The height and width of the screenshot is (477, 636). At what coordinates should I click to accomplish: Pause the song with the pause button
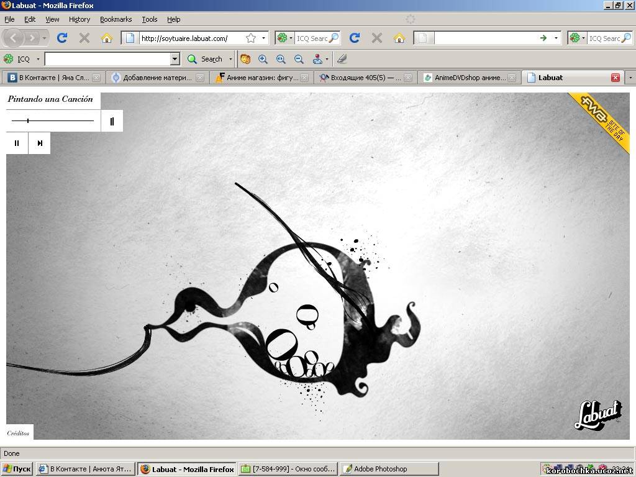17,143
